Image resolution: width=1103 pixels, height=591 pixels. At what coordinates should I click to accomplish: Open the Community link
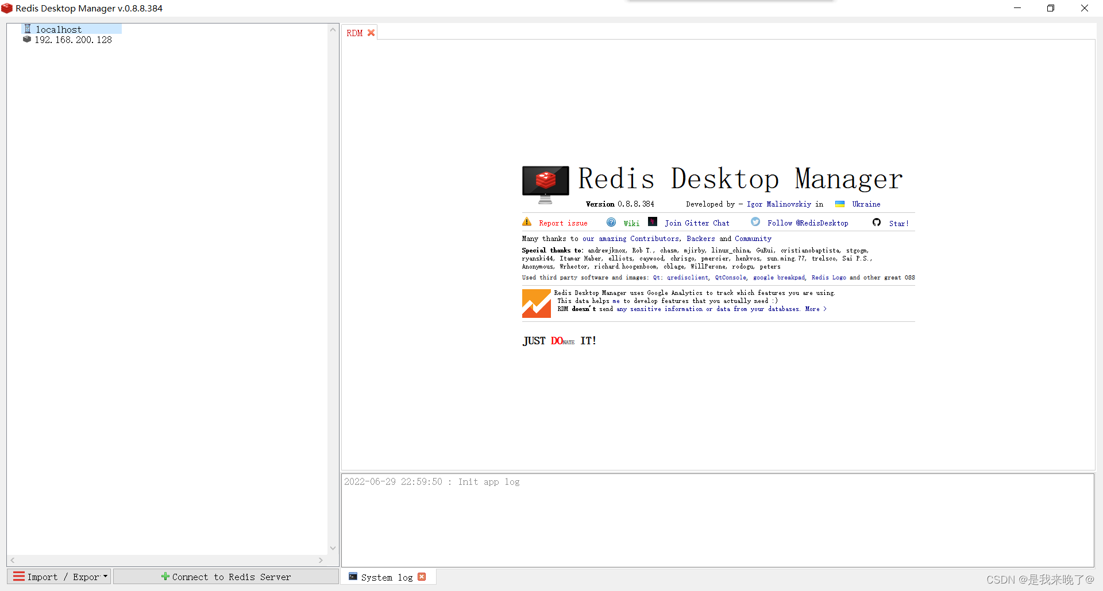(753, 239)
